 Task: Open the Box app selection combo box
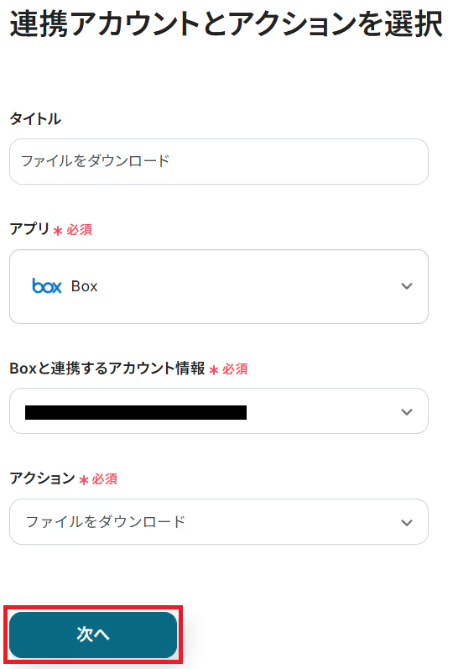click(219, 286)
